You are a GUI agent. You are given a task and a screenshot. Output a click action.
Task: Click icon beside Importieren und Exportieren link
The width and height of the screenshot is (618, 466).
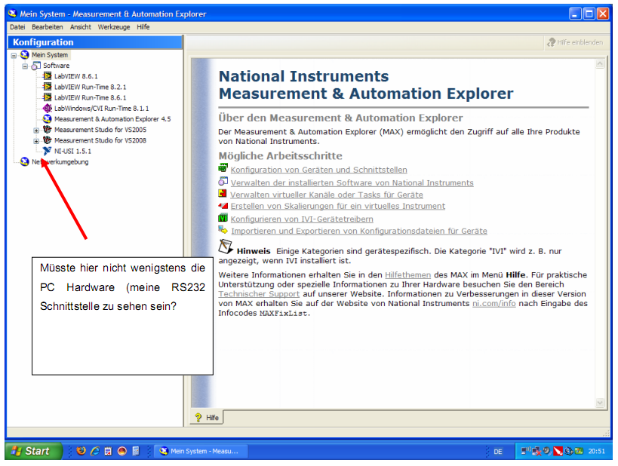click(223, 230)
